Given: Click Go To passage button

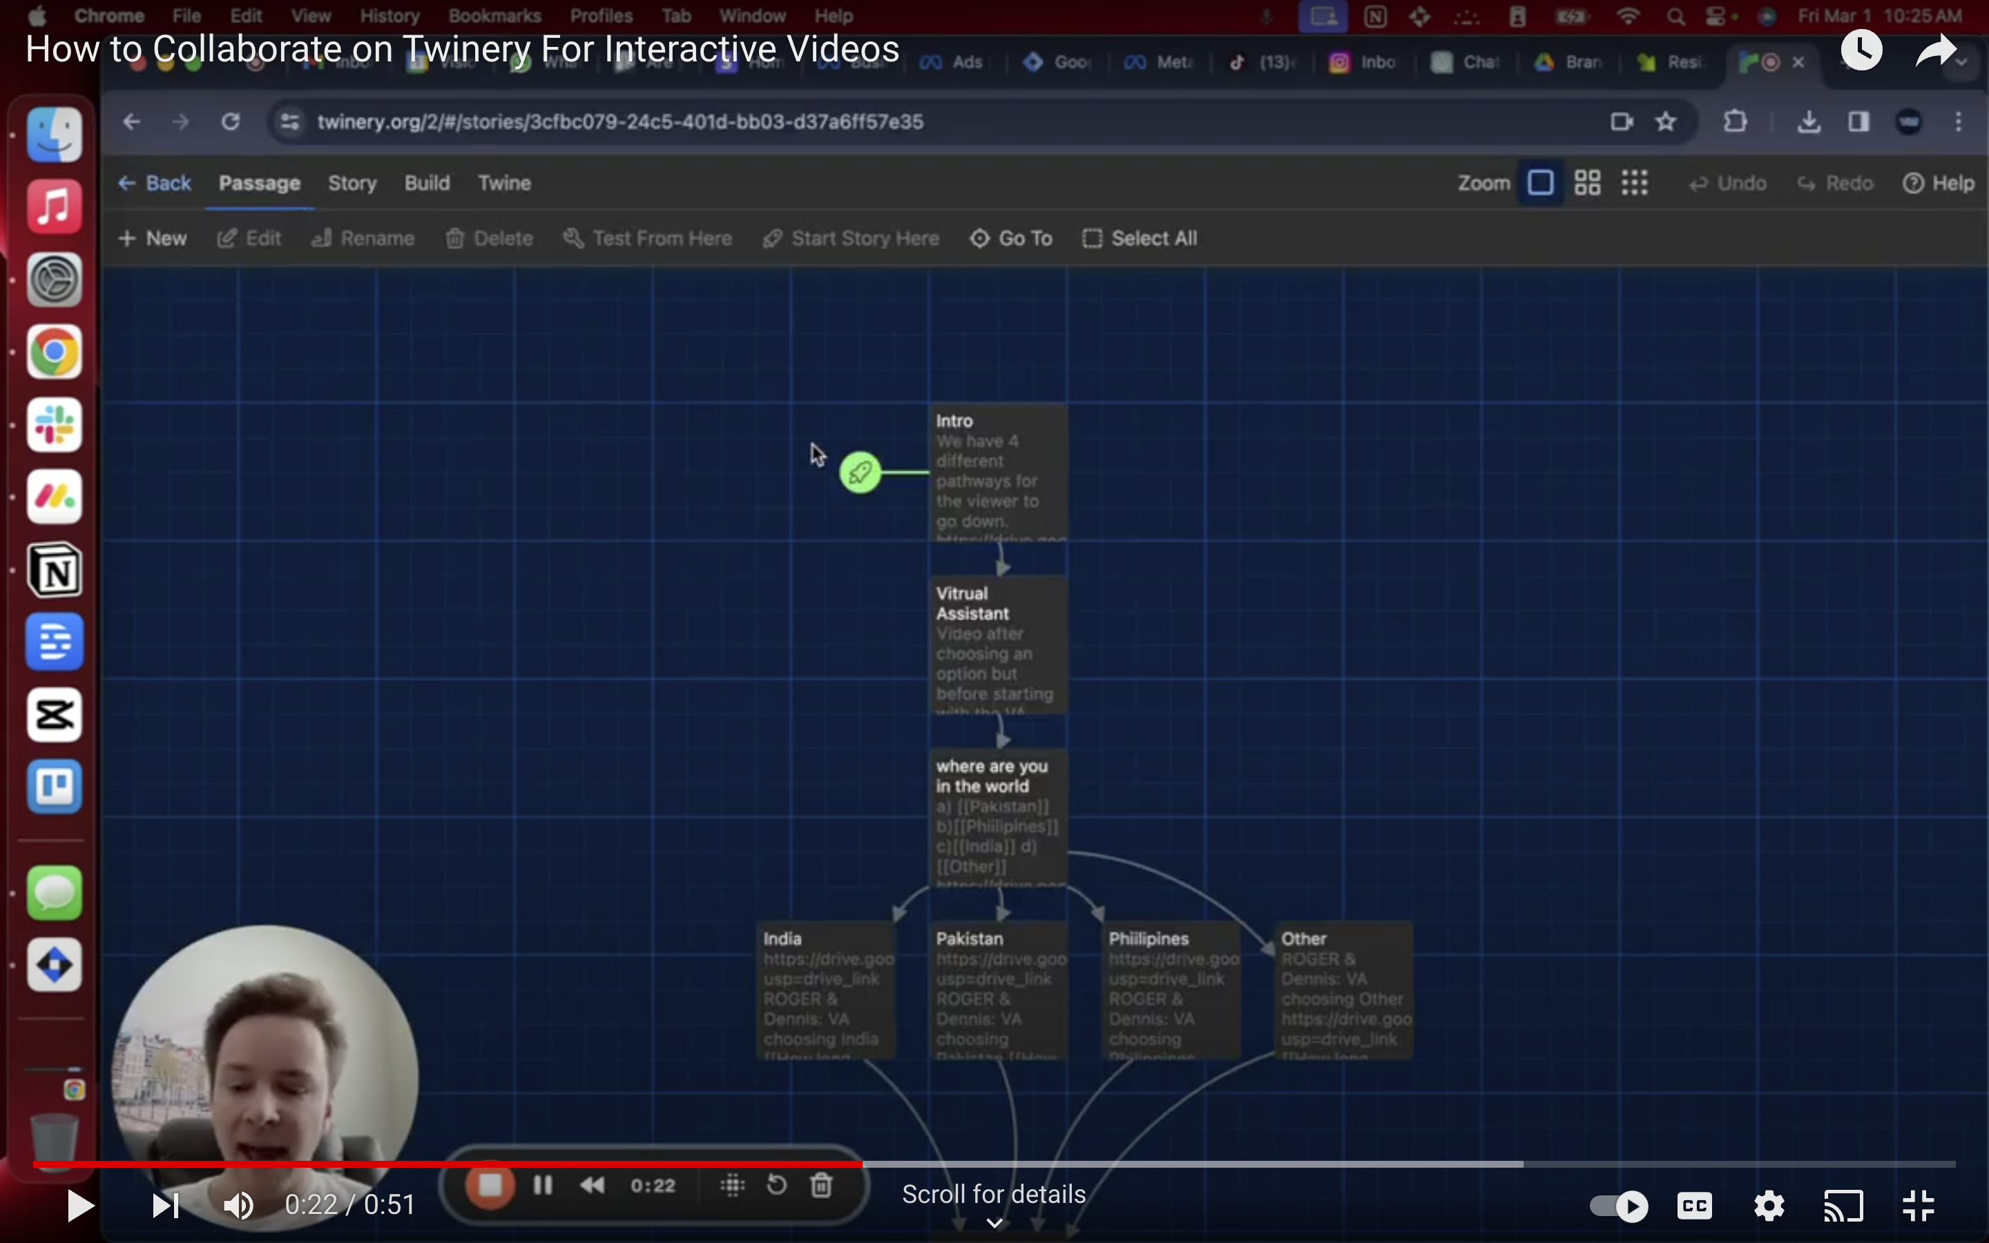Looking at the screenshot, I should click(x=1011, y=238).
